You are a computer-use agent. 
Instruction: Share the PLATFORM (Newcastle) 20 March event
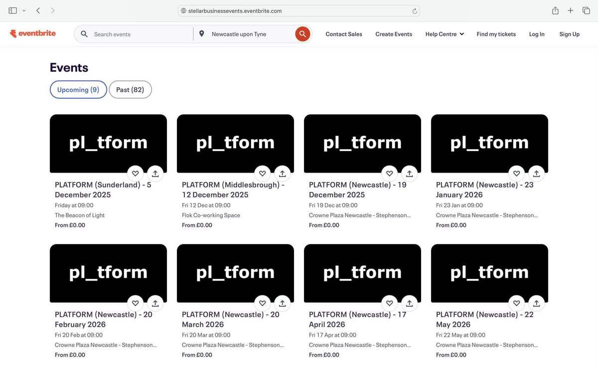282,303
